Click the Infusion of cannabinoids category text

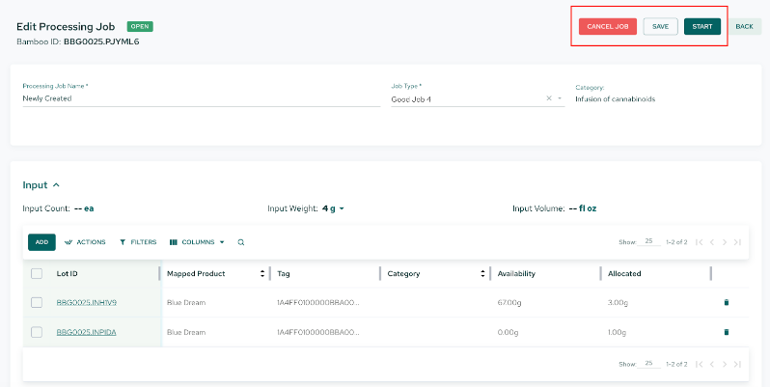click(x=616, y=98)
